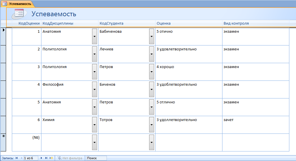This screenshot has width=296, height=161.
Task: Click grade cell 3 удоллетворительно
Action: coord(189,125)
